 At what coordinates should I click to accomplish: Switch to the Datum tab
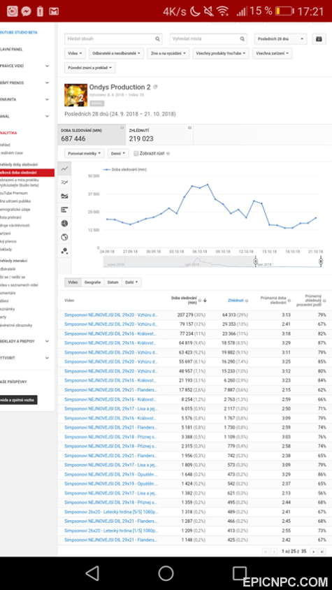click(113, 282)
